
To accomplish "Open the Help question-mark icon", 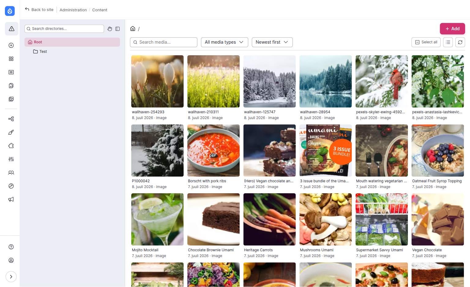I will tap(11, 247).
